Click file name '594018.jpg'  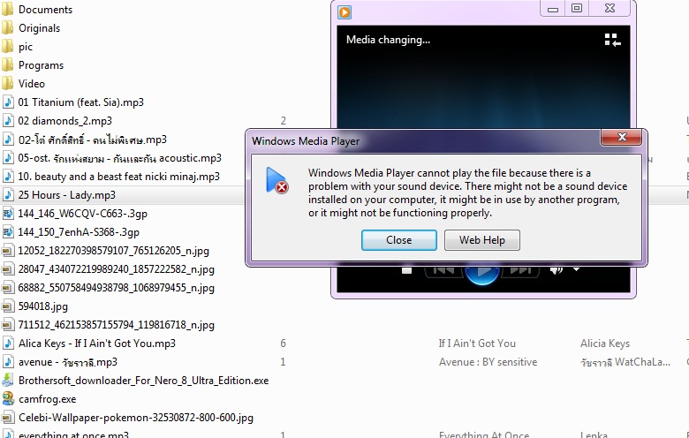click(x=43, y=306)
